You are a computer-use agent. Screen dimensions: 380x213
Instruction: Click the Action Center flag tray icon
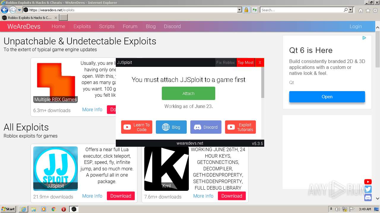click(x=351, y=209)
